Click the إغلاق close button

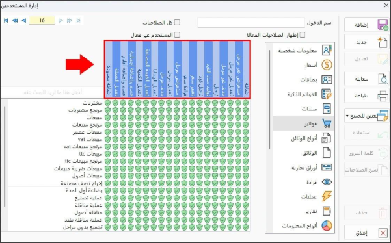[x=366, y=233]
